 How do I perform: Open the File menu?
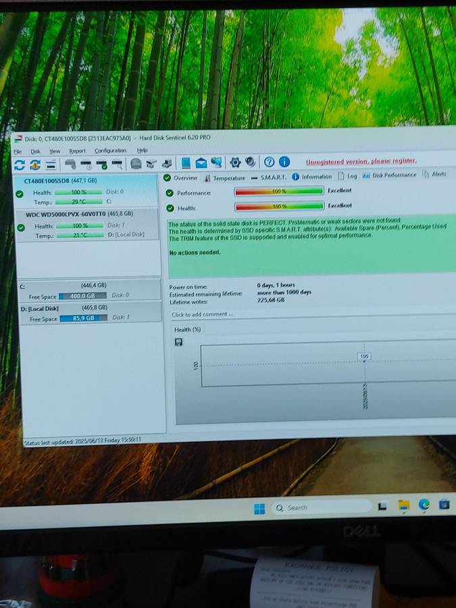[x=18, y=151]
